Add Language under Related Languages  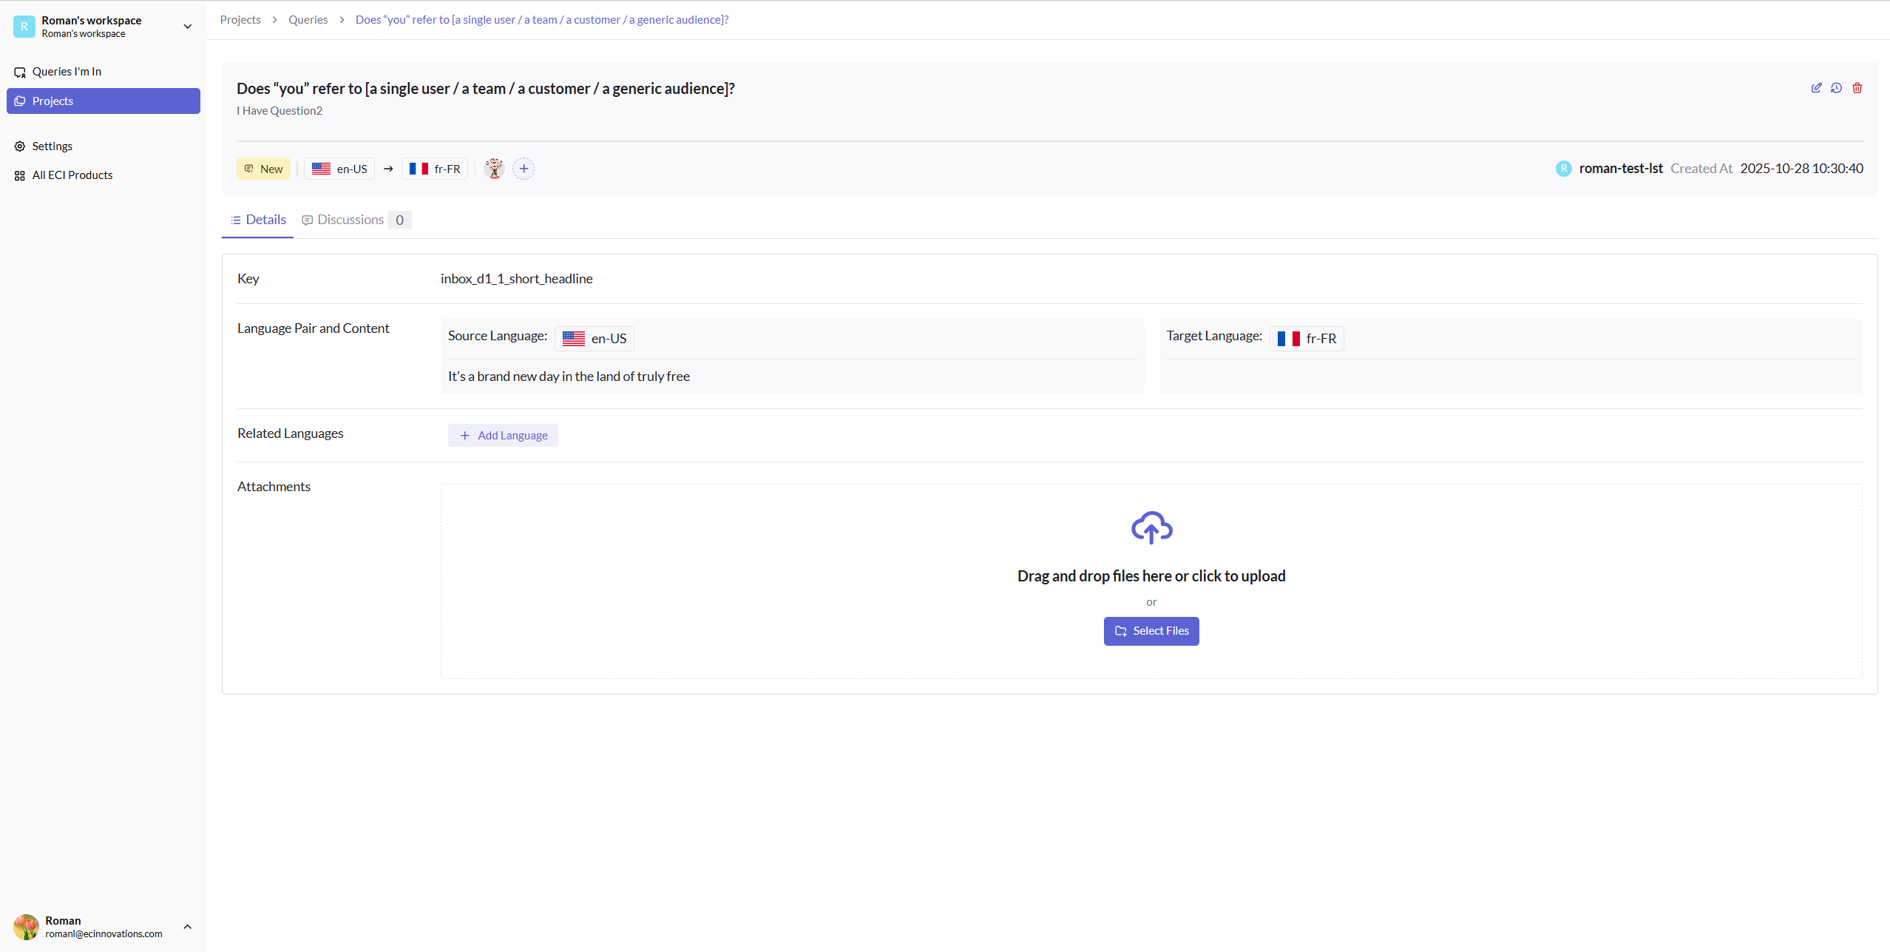(x=503, y=435)
